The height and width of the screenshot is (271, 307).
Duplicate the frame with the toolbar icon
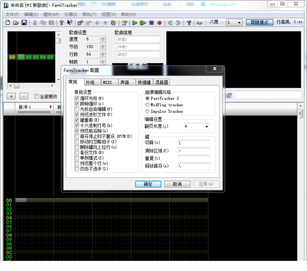pyautogui.click(x=114, y=22)
